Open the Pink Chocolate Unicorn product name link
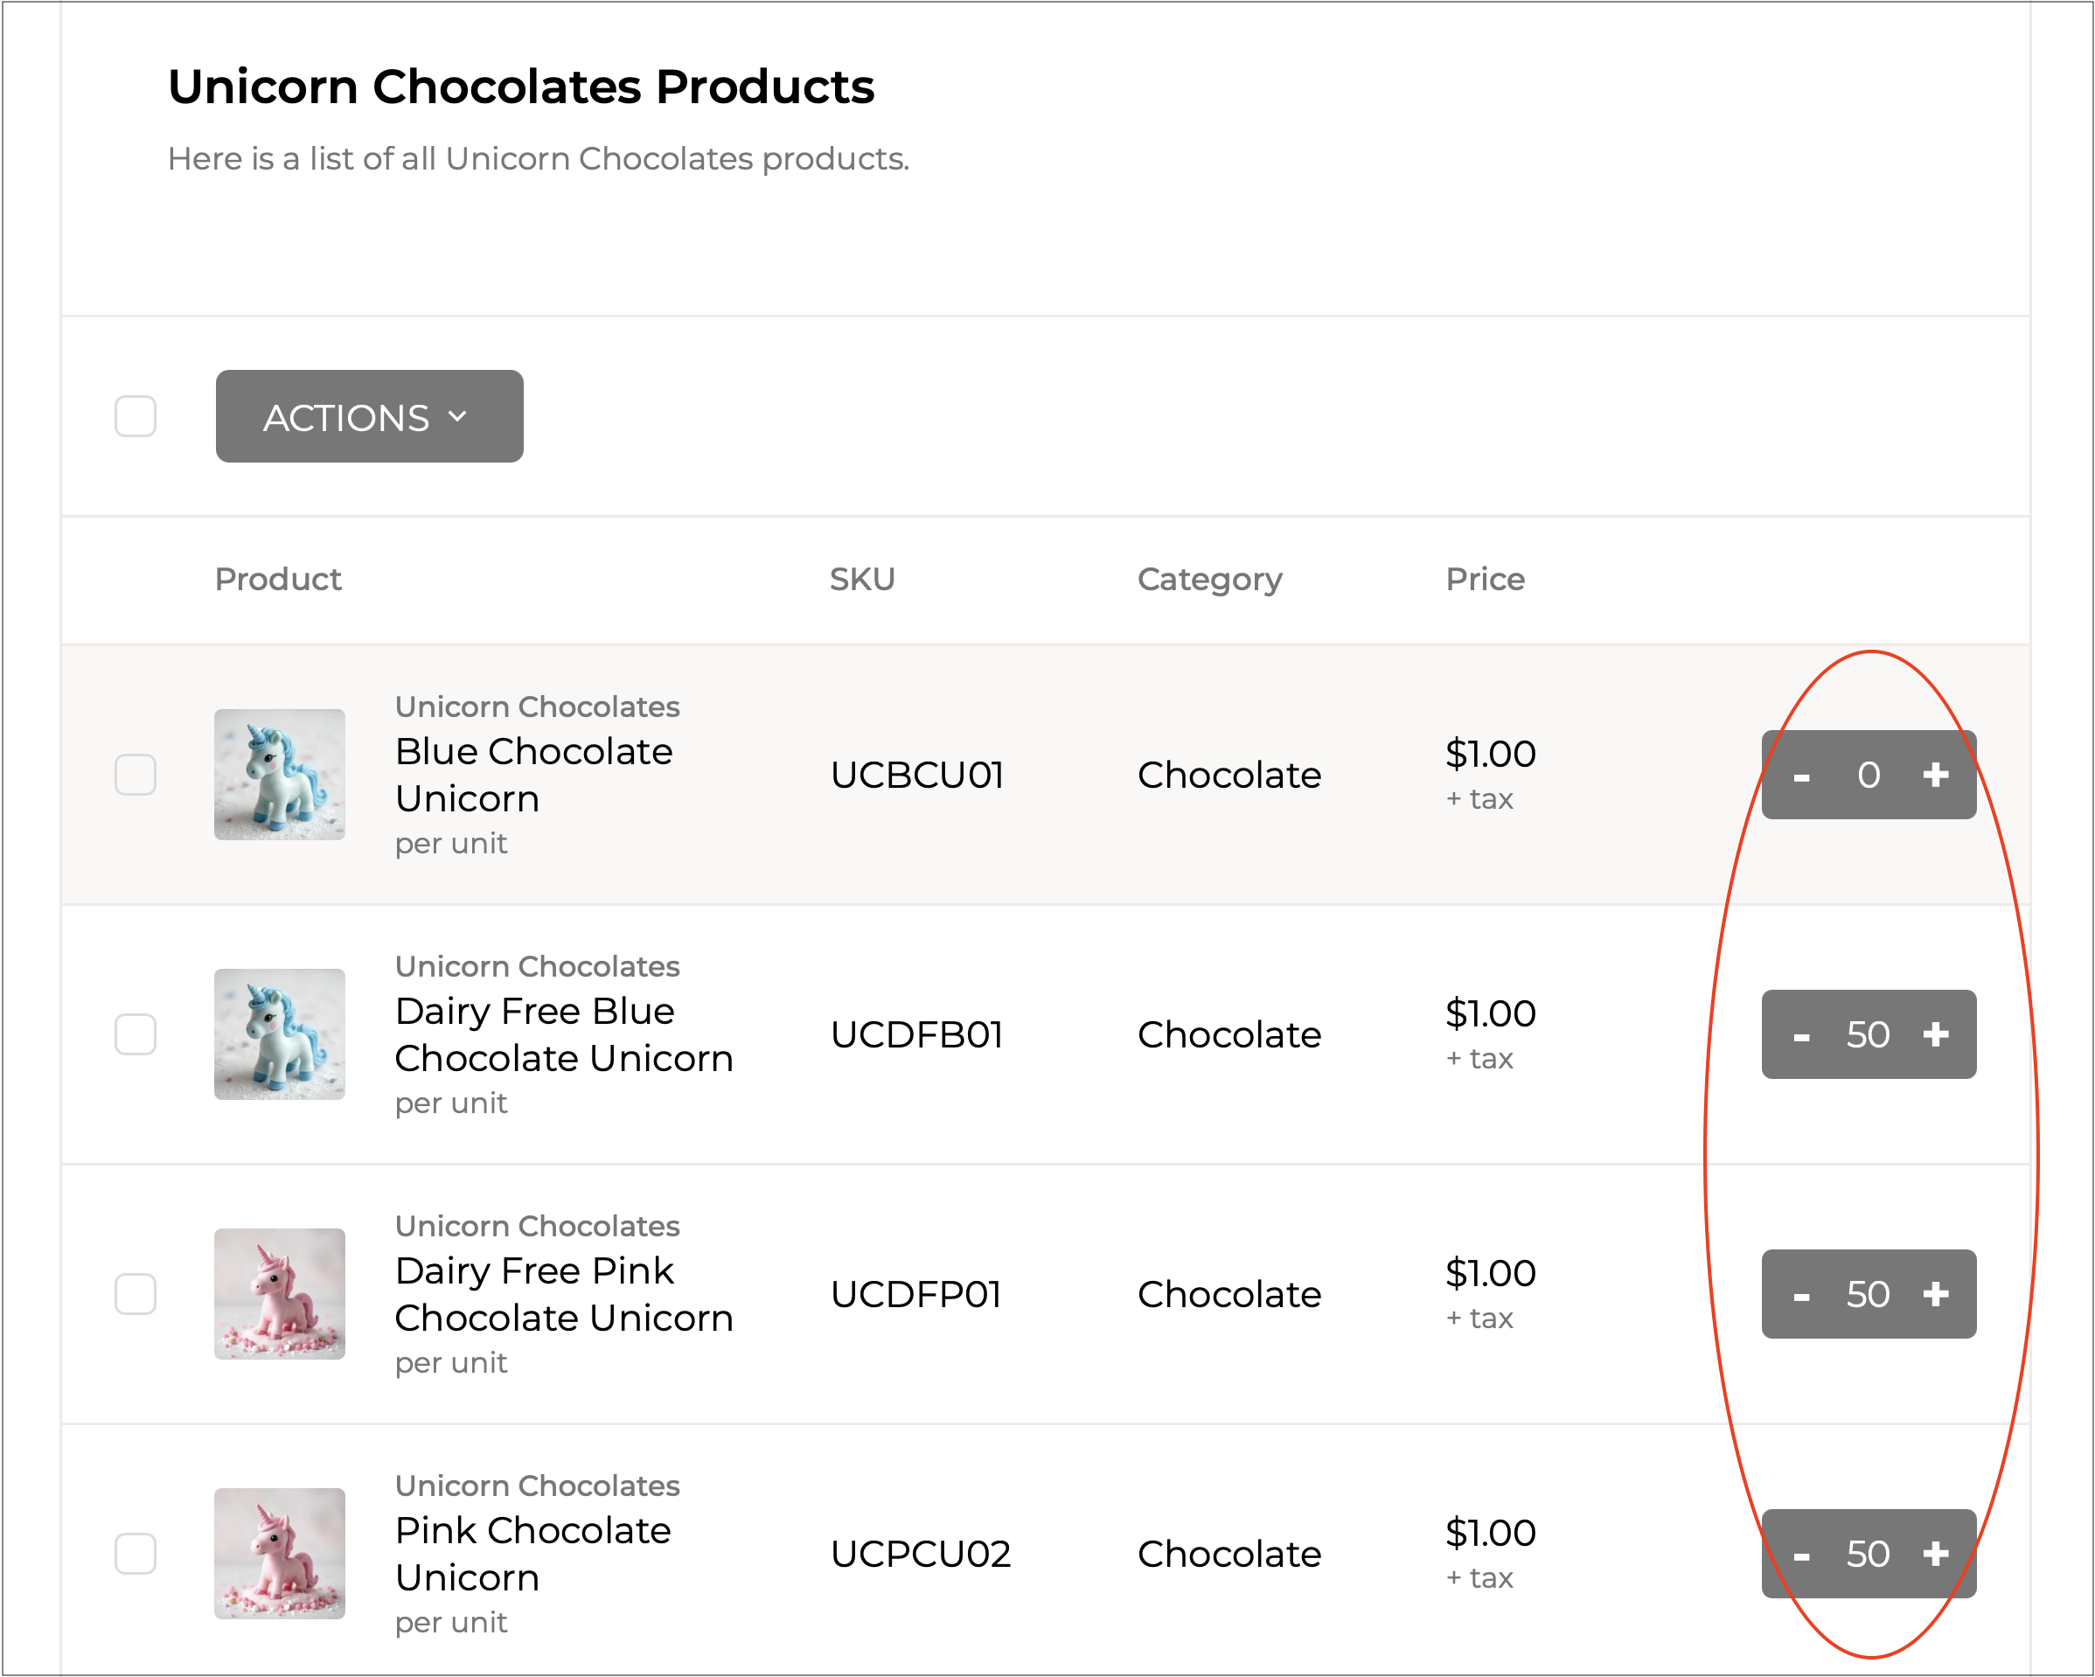Screen dimensions: 2095x1677 pos(532,1553)
